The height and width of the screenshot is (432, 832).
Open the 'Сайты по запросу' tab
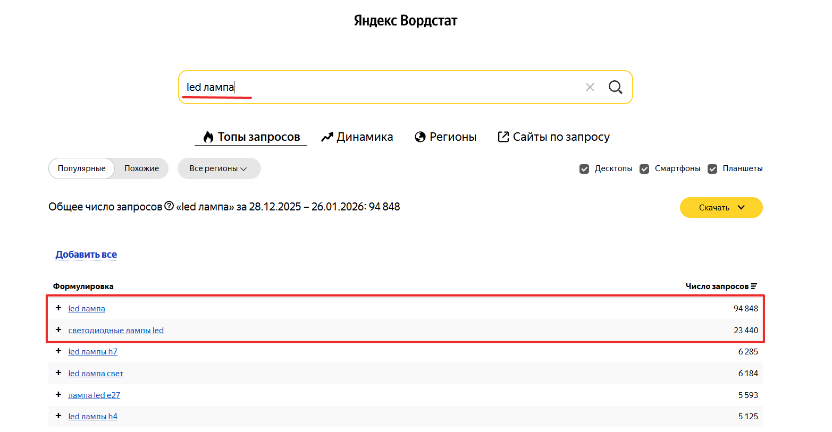coord(553,137)
